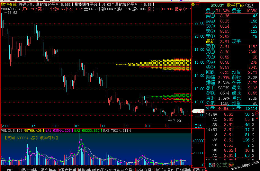260x171 pixels.
Task: Select the 买④ bid row at 8.58
Action: tap(232, 62)
